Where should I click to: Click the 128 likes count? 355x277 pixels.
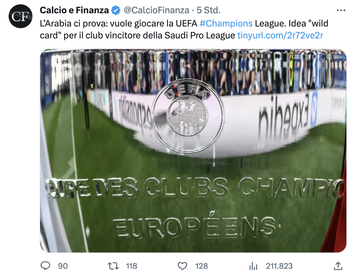coord(201,266)
